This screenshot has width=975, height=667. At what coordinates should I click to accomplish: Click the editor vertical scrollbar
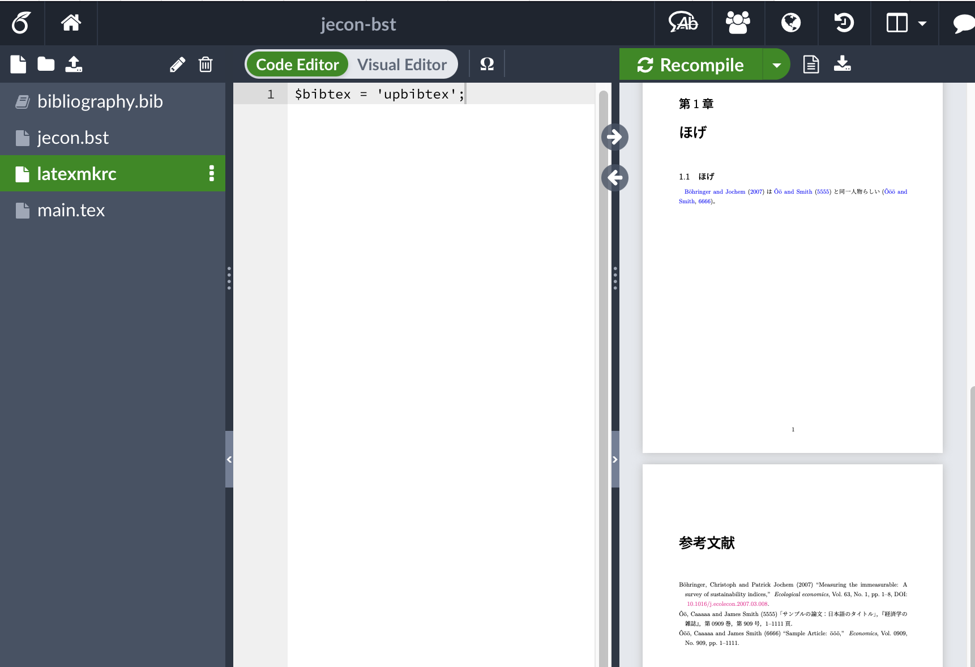coord(604,378)
